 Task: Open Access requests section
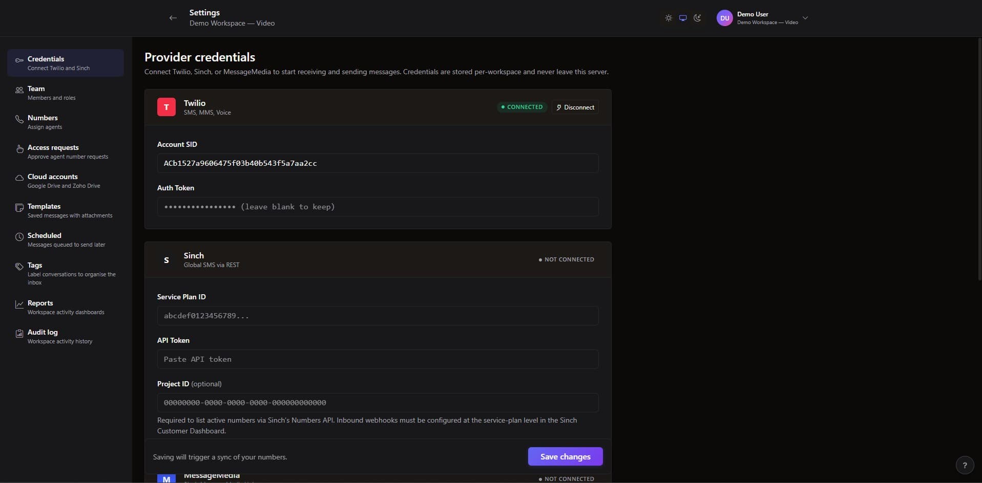click(x=66, y=151)
